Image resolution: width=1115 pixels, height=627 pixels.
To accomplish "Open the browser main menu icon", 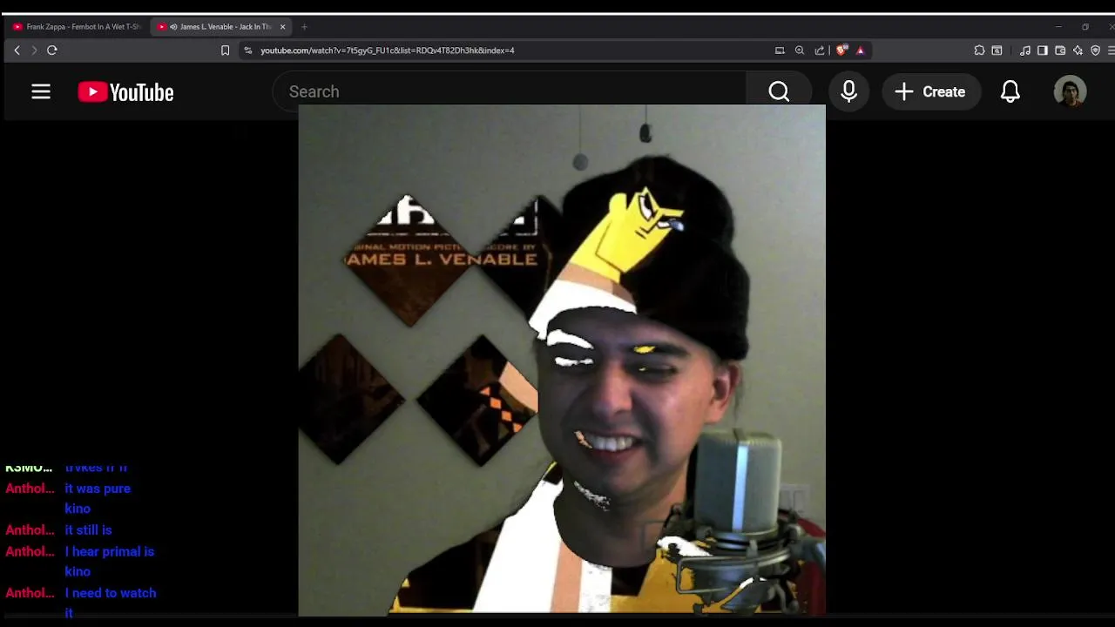I will 1112,51.
